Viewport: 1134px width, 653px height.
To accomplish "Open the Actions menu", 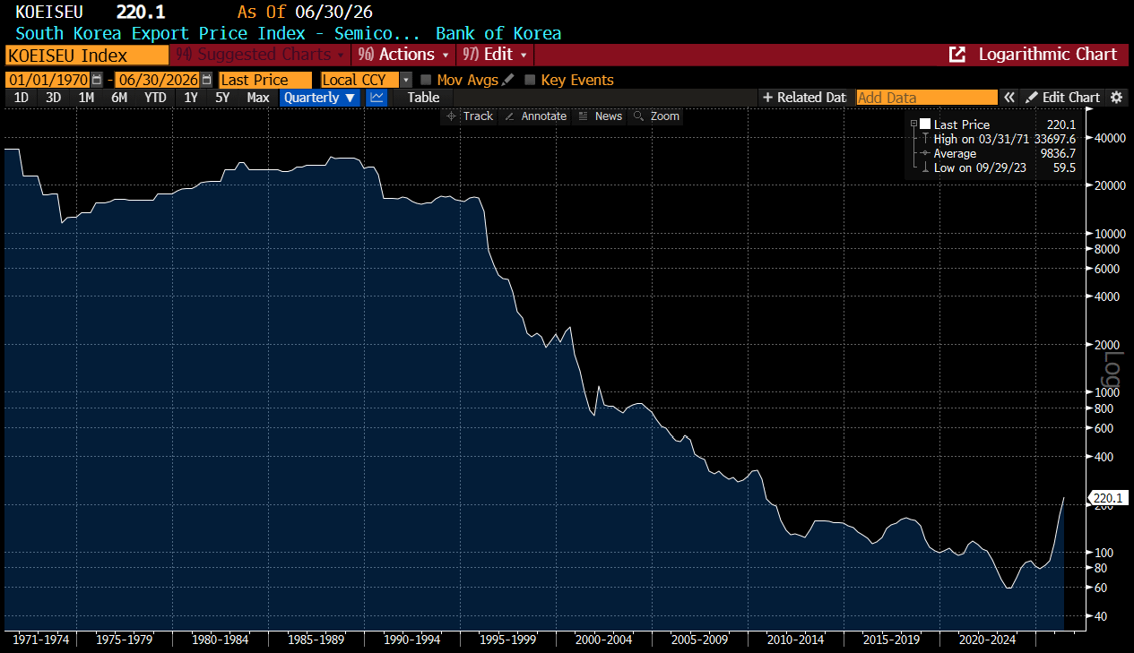I will [403, 55].
